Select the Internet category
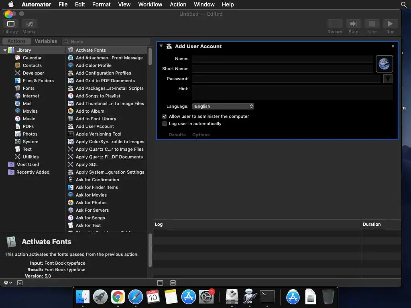The height and width of the screenshot is (308, 411). pyautogui.click(x=31, y=95)
